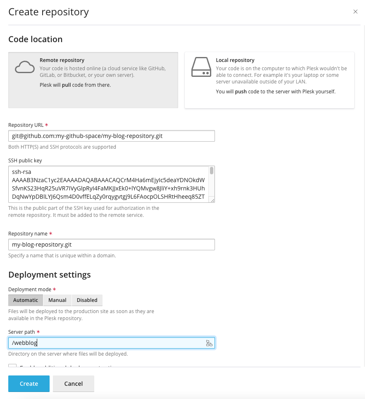Cancel the repository creation
This screenshot has width=365, height=399.
[74, 384]
